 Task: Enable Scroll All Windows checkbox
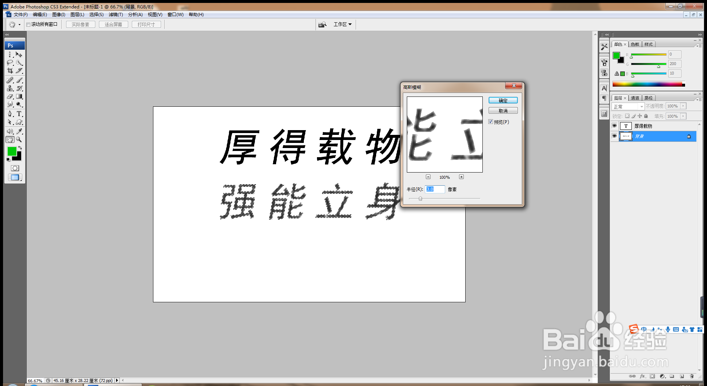[x=28, y=24]
